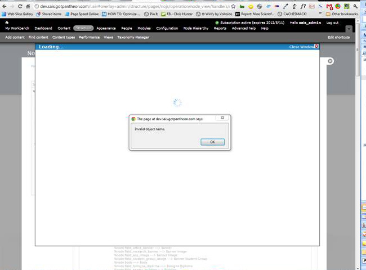Screen dimensions: 366x270
Task: Go back using the browser back arrow
Action: [5, 7]
